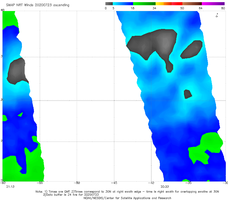
Task: Click the colorbar label '5'
Action: [x=113, y=8]
